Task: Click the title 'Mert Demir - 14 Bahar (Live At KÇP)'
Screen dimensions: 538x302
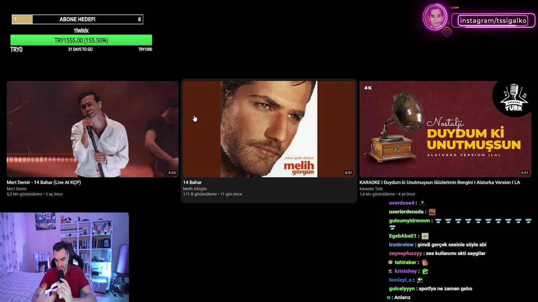Action: [44, 182]
